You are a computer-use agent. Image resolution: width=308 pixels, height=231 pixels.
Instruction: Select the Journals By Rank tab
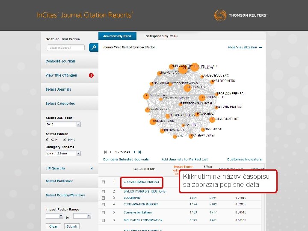coord(117,36)
